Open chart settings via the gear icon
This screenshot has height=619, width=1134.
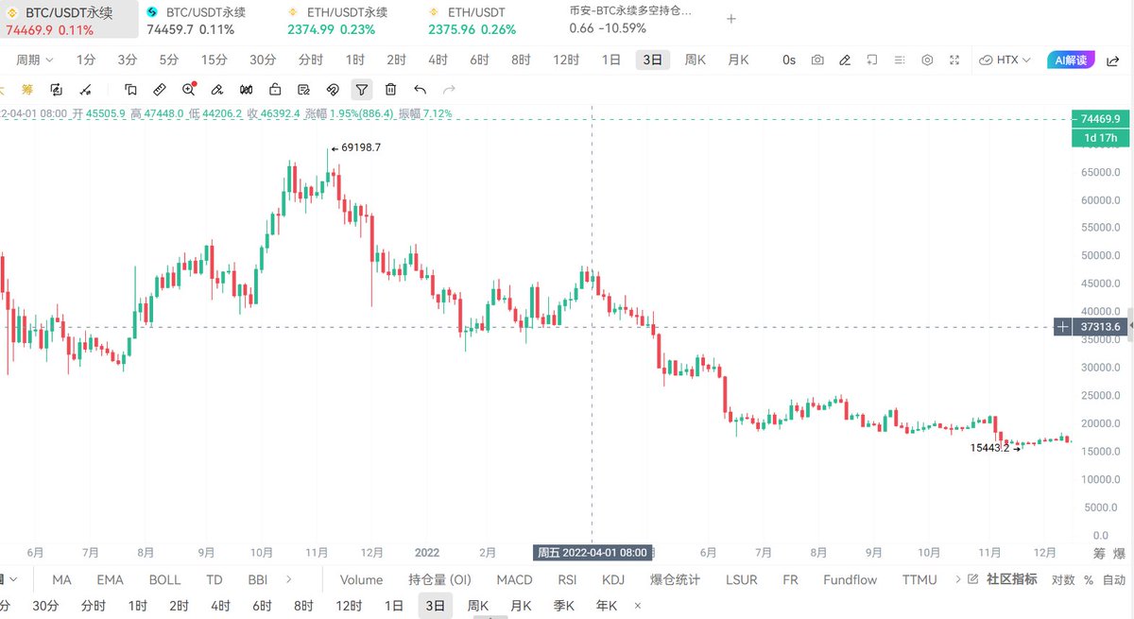927,60
